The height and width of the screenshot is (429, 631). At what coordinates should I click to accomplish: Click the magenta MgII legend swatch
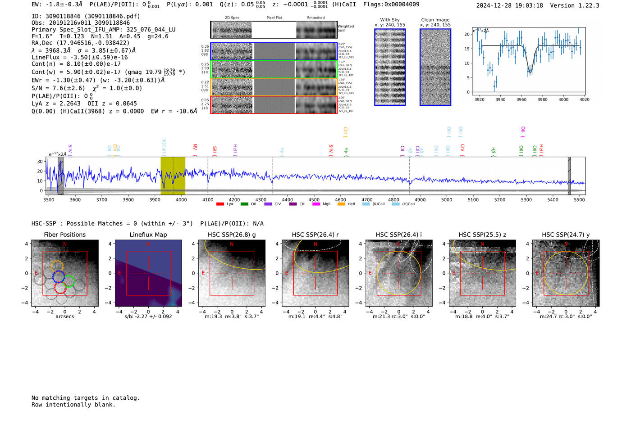click(316, 204)
